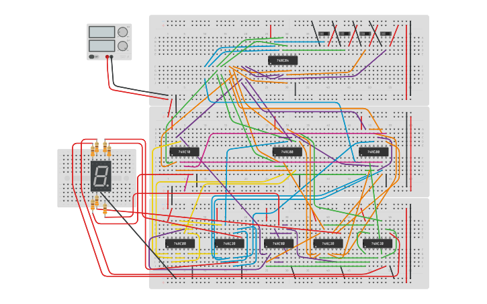This screenshot has width=487, height=304.
Task: Select the rightmost resistor above the display
Action: [109, 151]
